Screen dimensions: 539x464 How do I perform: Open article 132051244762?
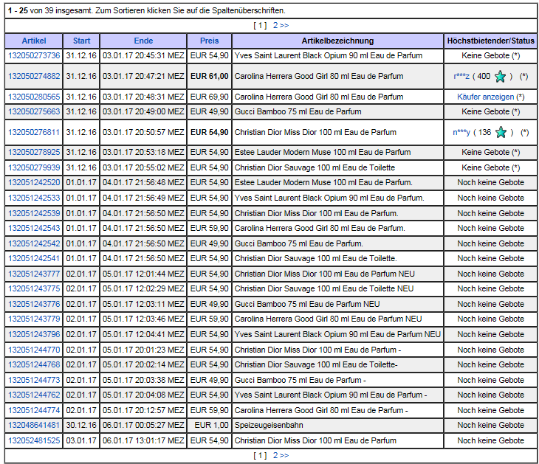[34, 395]
